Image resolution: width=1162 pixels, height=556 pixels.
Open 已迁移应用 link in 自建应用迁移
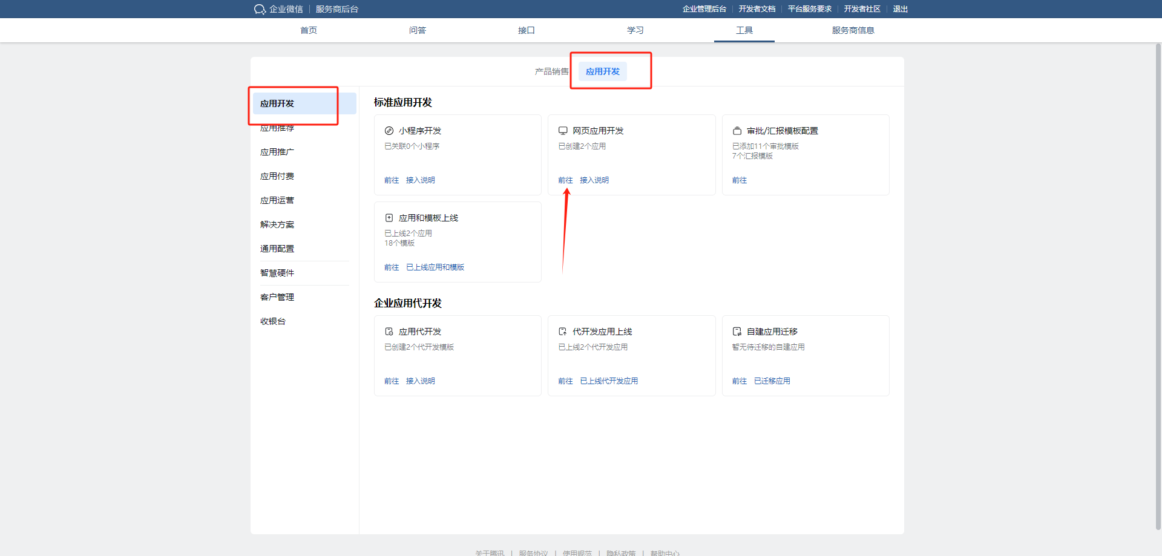pyautogui.click(x=772, y=381)
